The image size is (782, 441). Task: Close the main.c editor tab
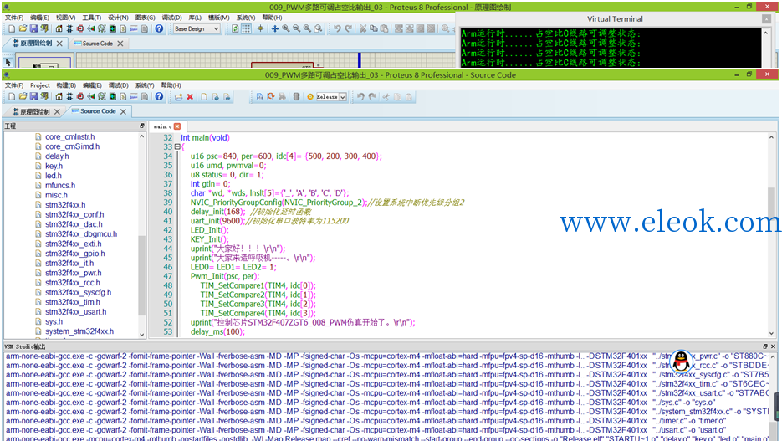tap(177, 126)
